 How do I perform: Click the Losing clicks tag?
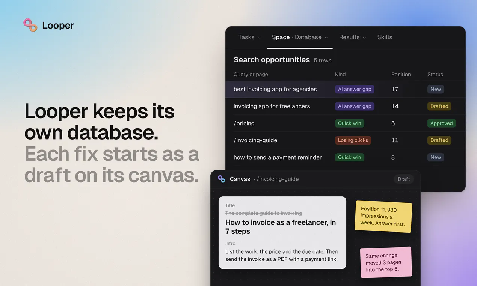click(x=353, y=140)
